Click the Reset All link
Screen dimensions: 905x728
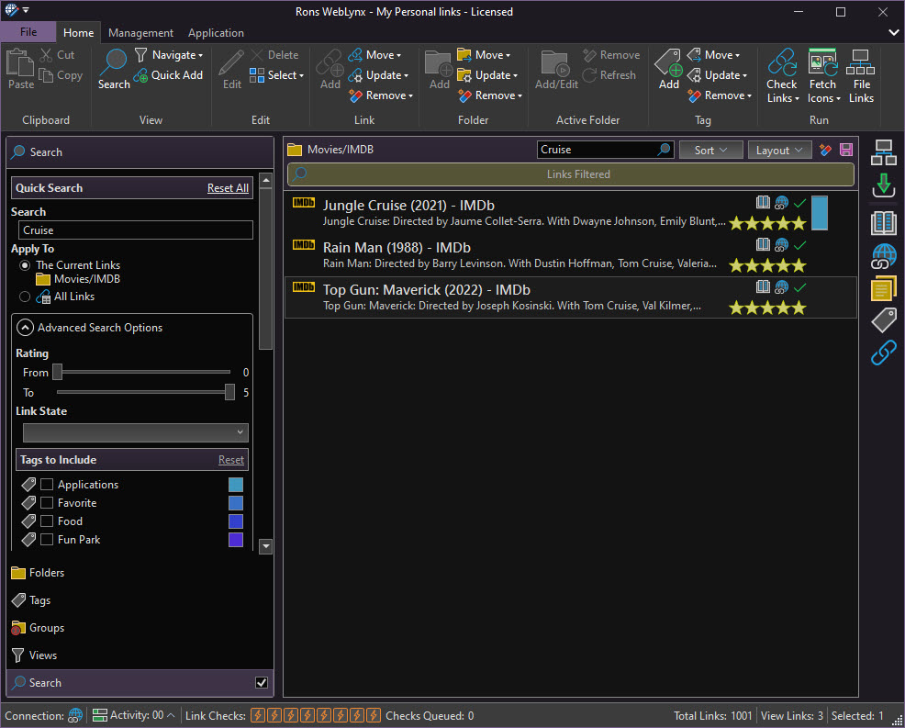[228, 188]
